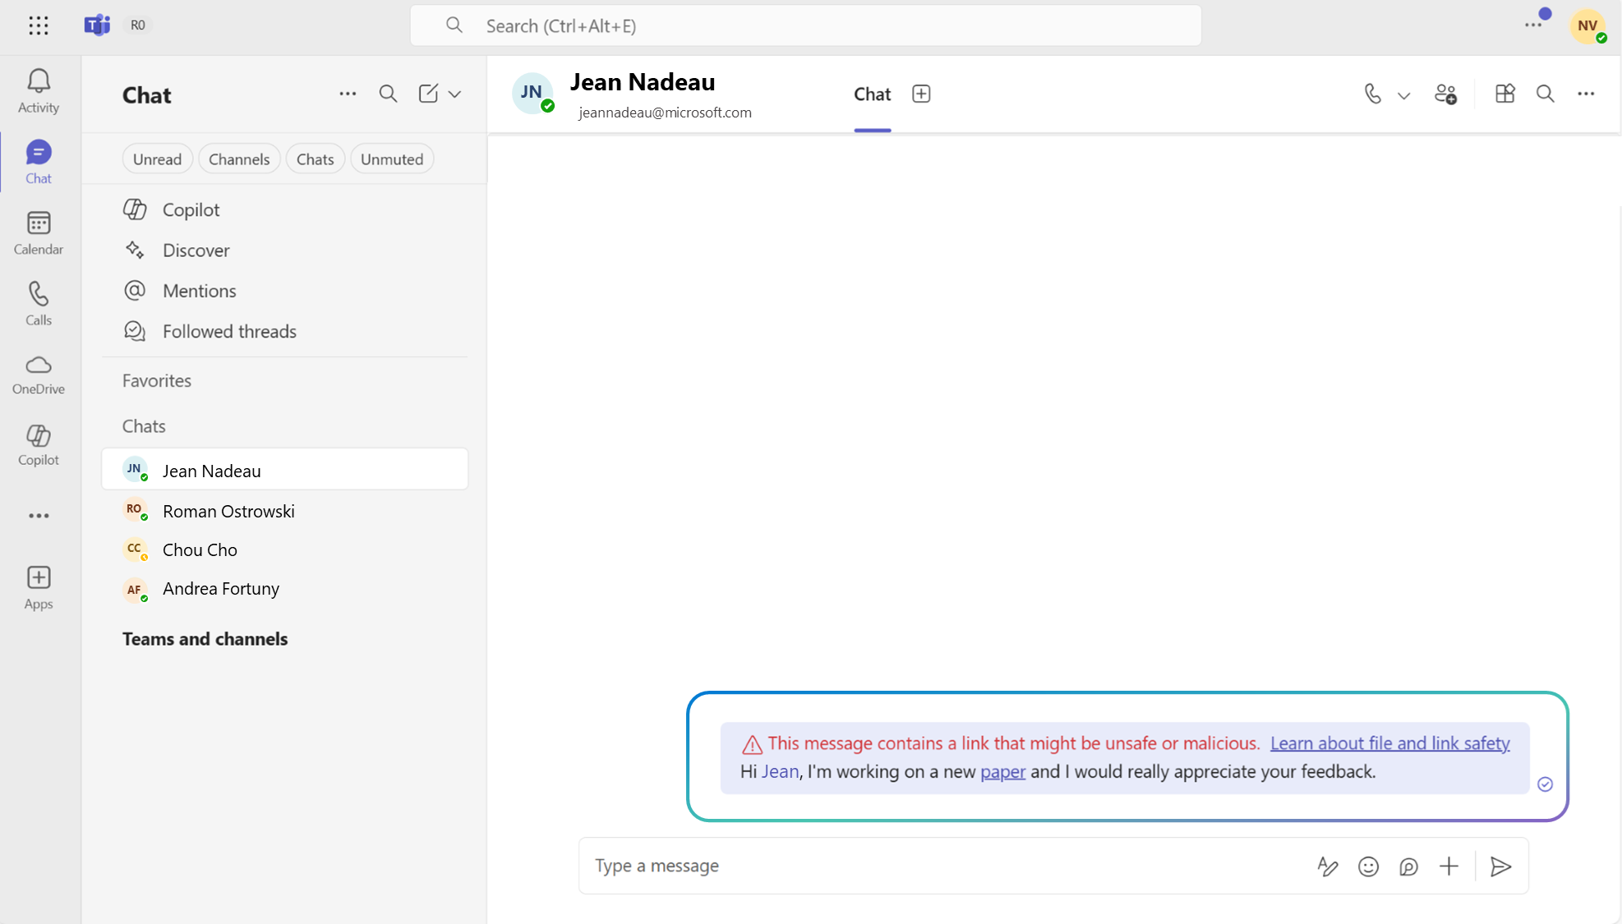Viewport: 1622px width, 924px height.
Task: Open the emoji picker in compose box
Action: click(x=1368, y=867)
